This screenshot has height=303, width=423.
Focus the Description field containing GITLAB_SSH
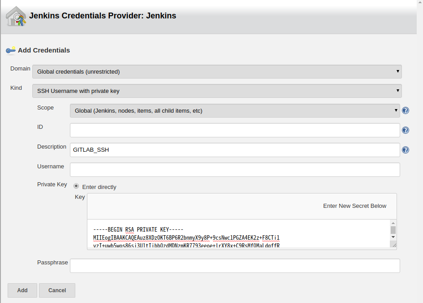click(x=235, y=150)
